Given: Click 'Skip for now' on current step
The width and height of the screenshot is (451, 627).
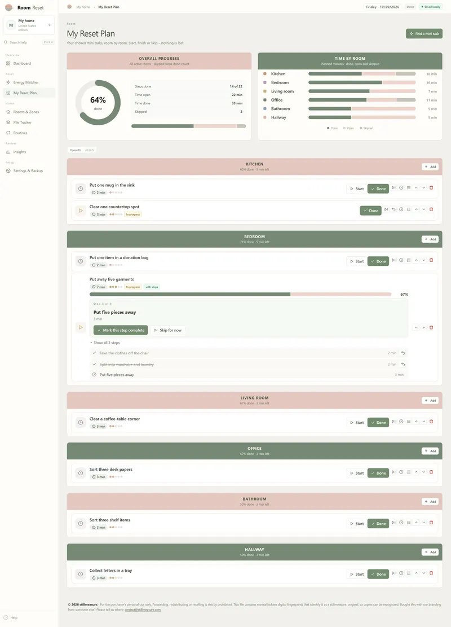Looking at the screenshot, I should (x=168, y=330).
